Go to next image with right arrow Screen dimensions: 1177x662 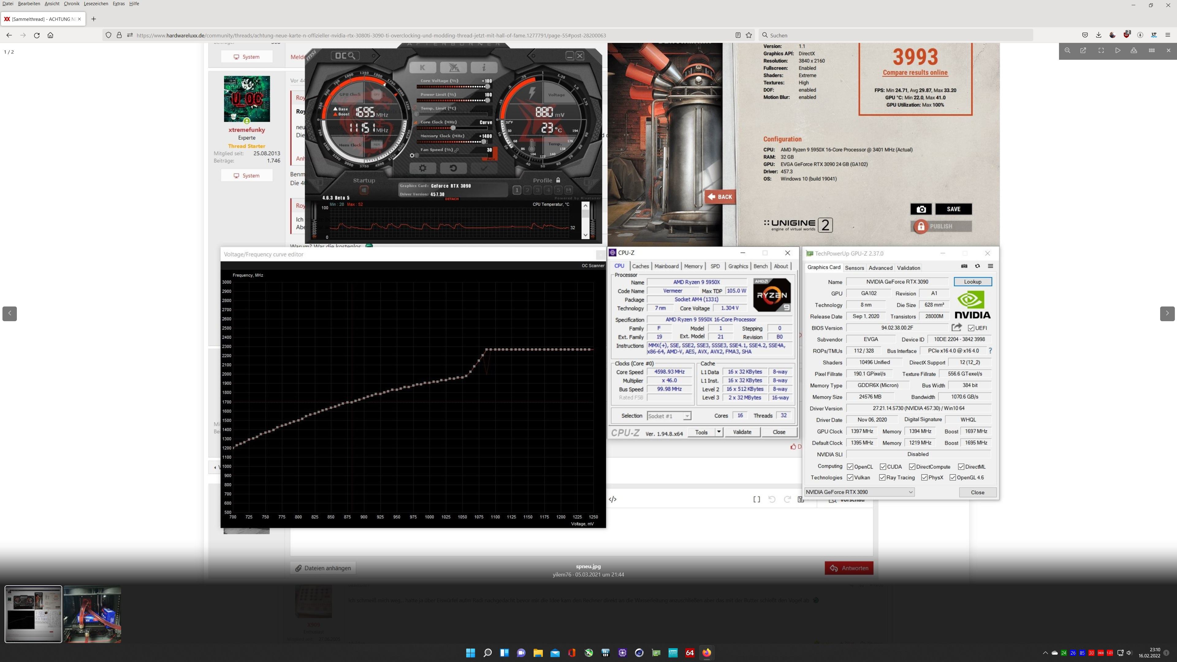(1167, 314)
